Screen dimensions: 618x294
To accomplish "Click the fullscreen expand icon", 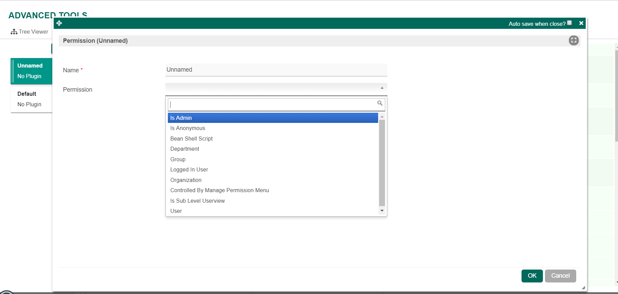I will point(573,40).
